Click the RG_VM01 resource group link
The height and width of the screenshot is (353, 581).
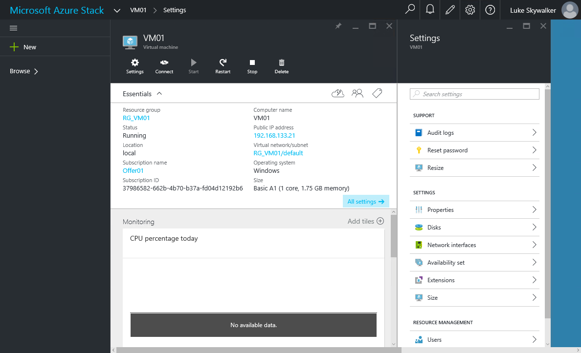136,118
